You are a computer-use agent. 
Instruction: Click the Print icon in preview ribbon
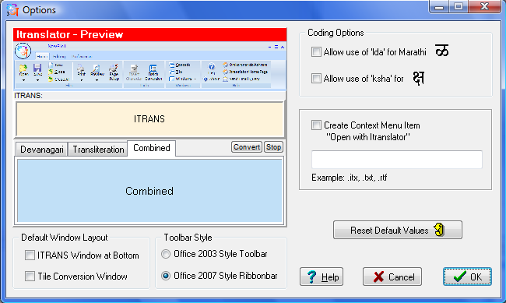(x=81, y=69)
